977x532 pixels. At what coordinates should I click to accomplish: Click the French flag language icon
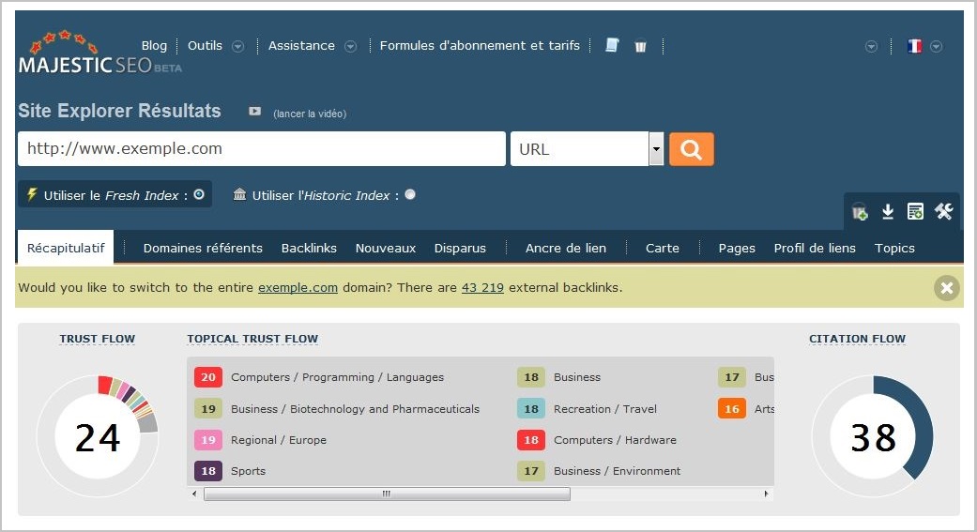914,46
